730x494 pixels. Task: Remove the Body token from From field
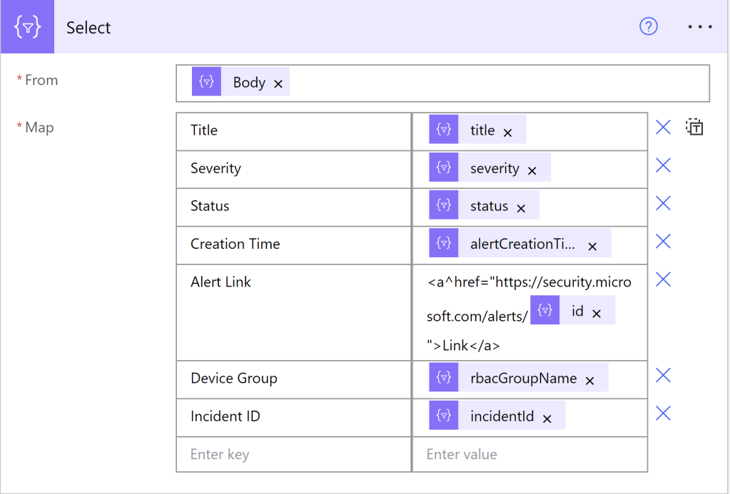[x=278, y=84]
